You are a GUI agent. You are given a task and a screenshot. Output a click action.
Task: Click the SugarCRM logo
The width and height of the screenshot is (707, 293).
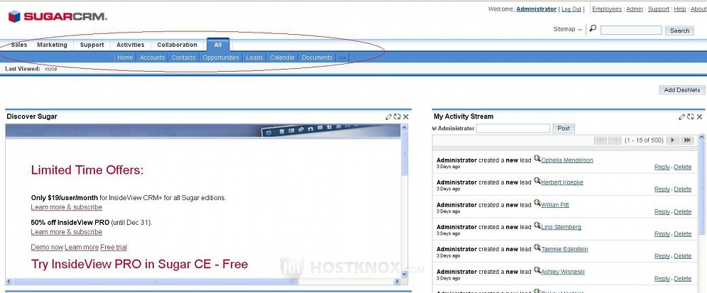(x=57, y=17)
